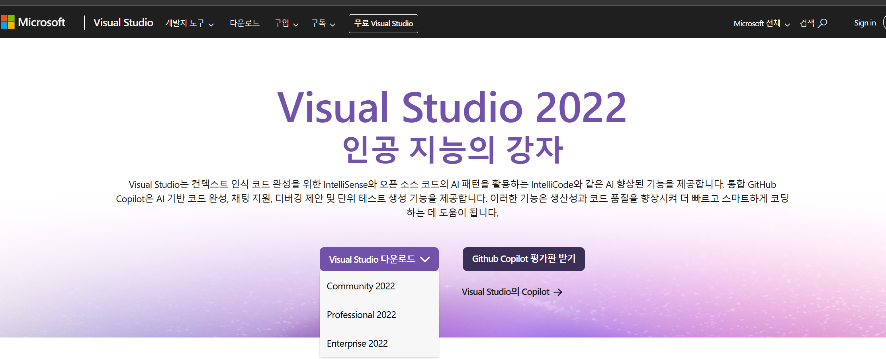Click the Microsoft logo
The width and height of the screenshot is (886, 359).
pos(33,22)
